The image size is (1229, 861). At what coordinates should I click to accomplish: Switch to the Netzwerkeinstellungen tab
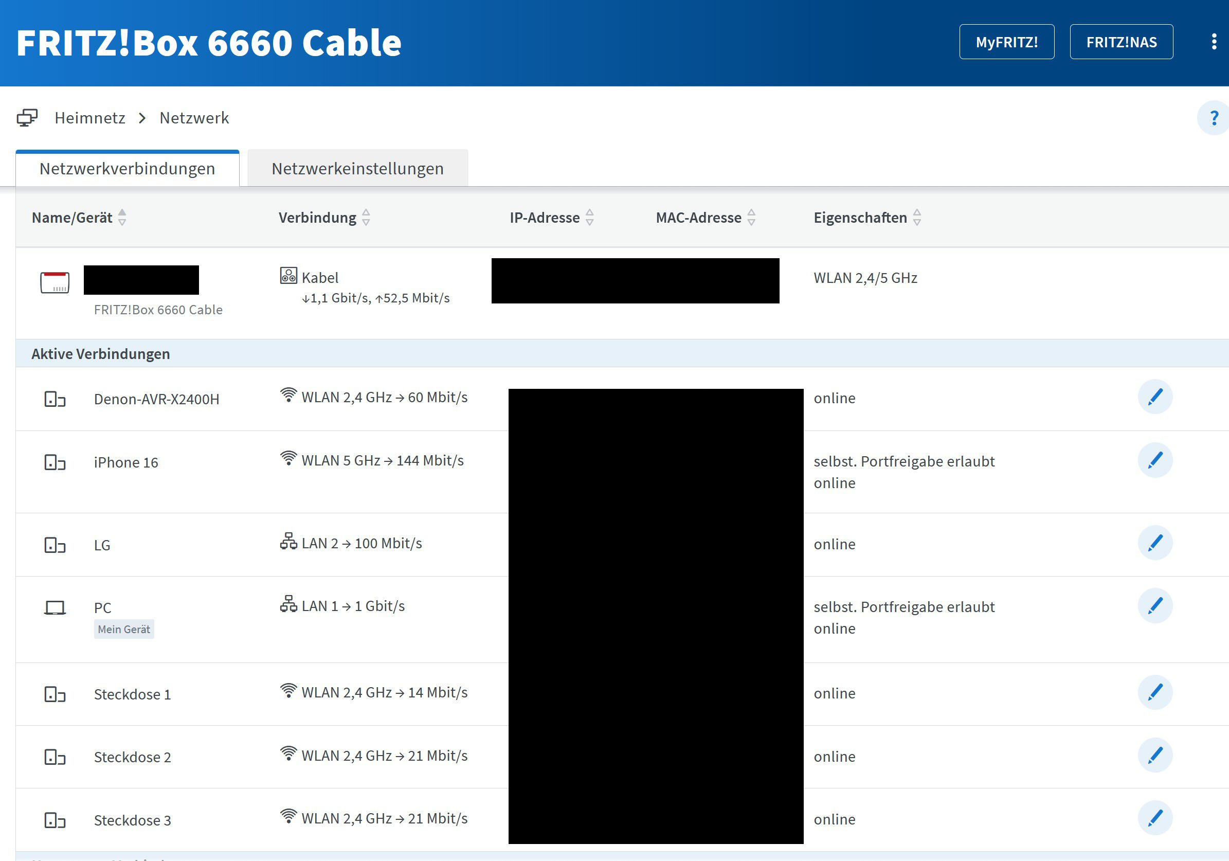point(357,169)
